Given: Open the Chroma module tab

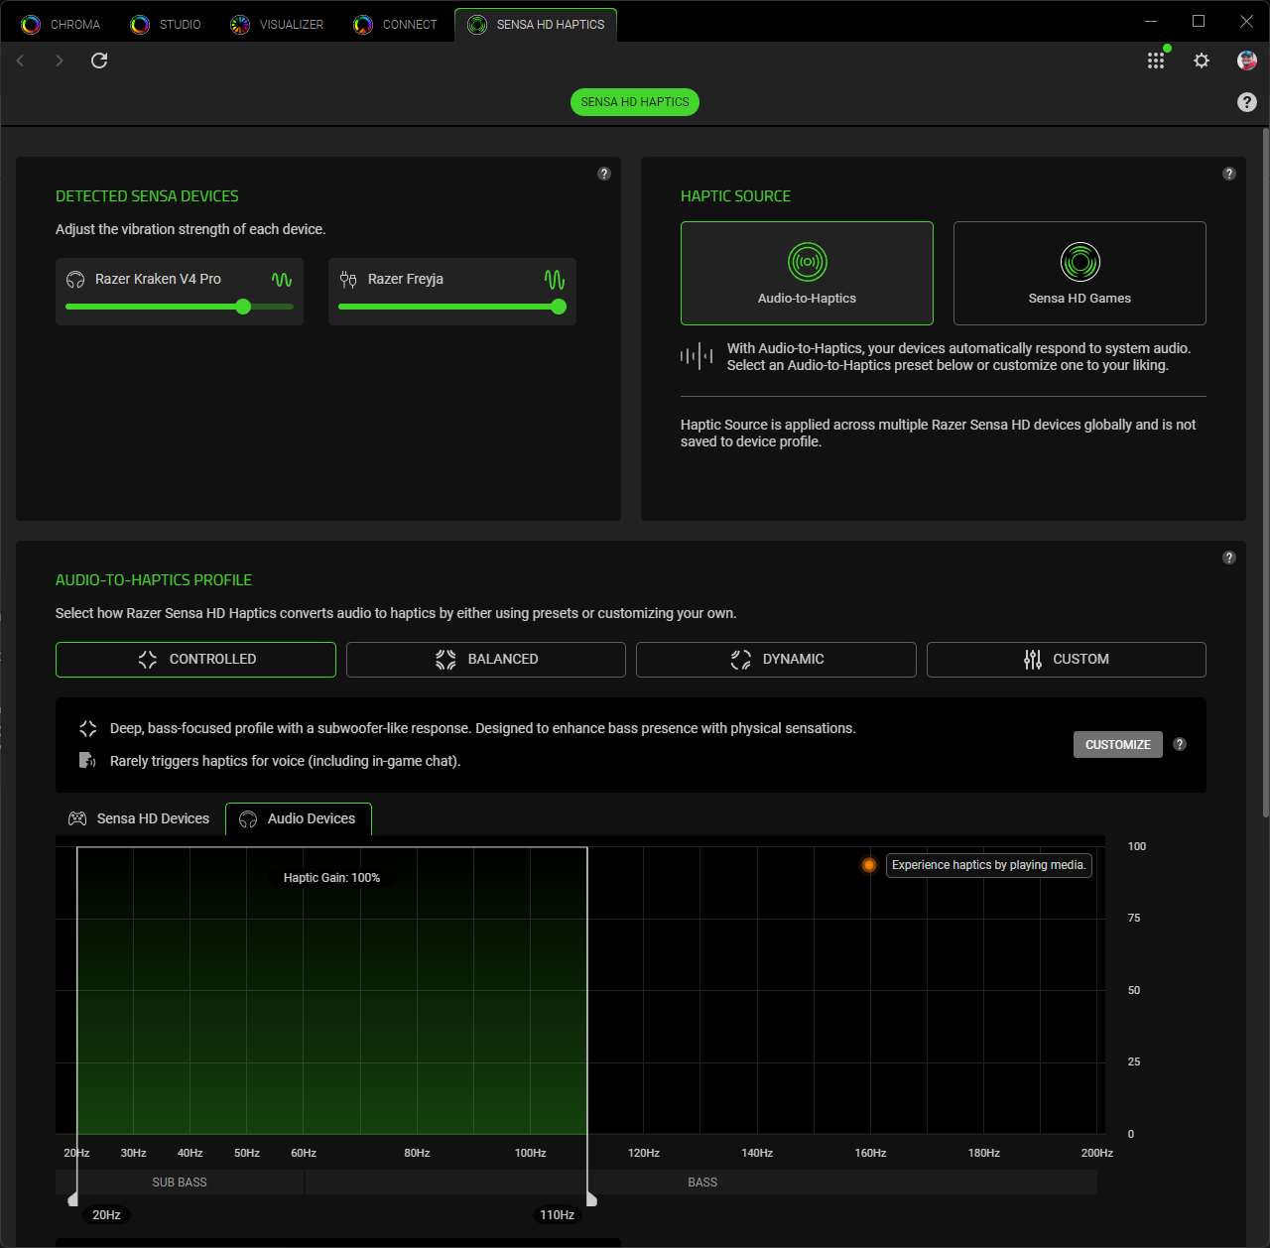Looking at the screenshot, I should 61,25.
